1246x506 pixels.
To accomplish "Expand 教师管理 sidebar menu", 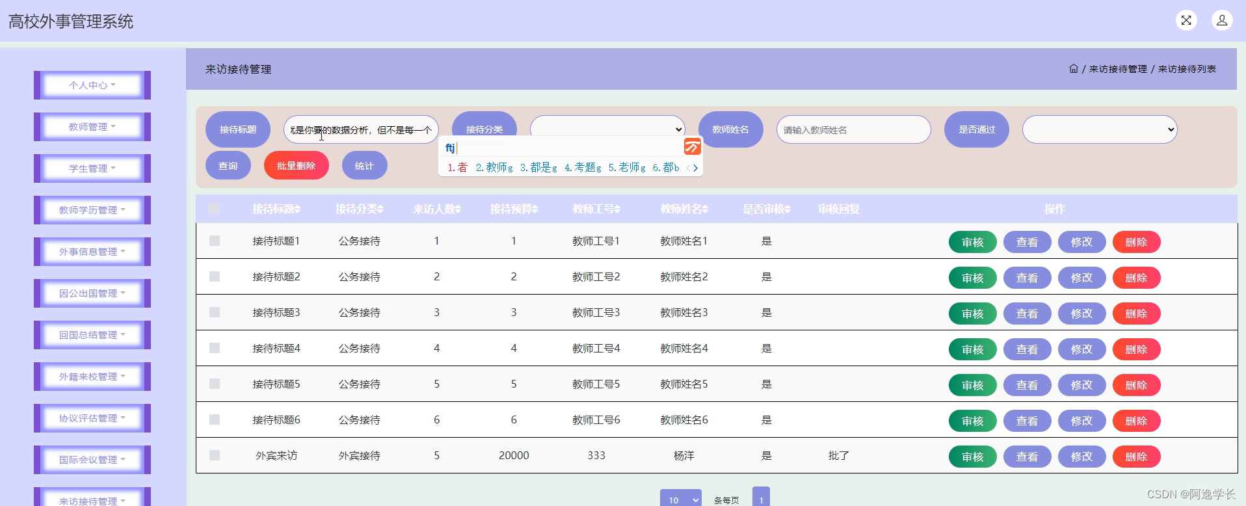I will coord(92,127).
